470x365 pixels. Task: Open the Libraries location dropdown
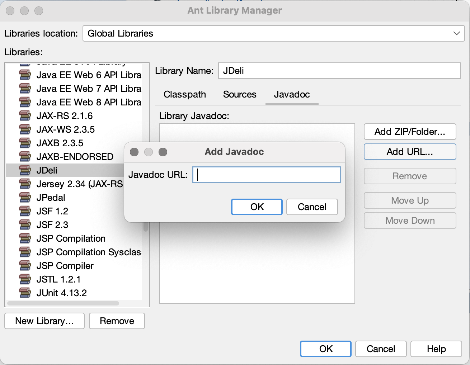456,33
